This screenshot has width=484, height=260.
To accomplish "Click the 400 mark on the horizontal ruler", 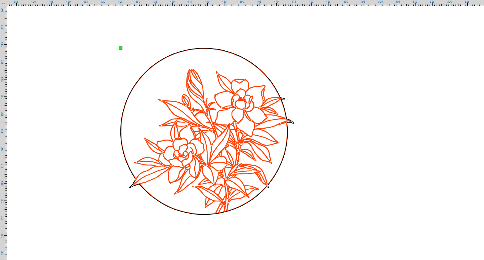I will click(x=34, y=2).
